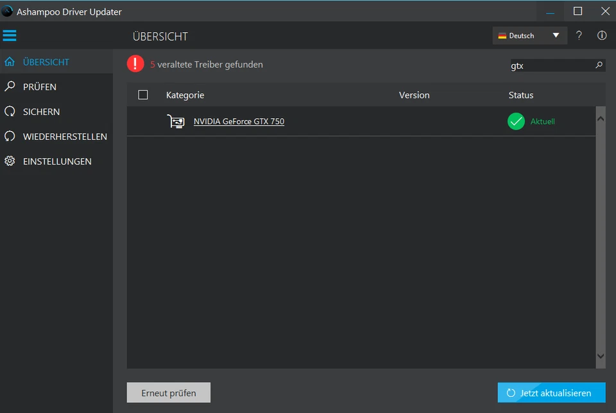Click the German flag icon
The image size is (616, 413).
501,36
